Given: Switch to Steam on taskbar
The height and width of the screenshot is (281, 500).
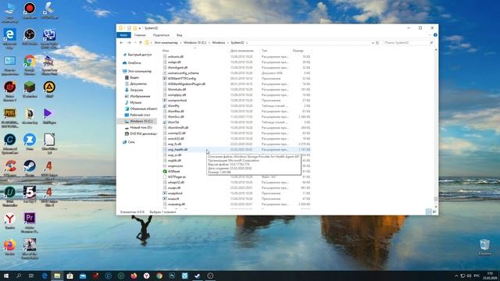Looking at the screenshot, I should pos(198,276).
